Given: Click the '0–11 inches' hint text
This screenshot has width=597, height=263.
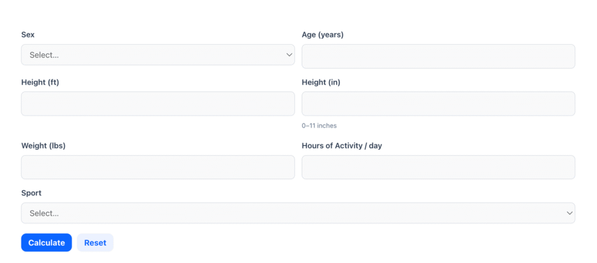Looking at the screenshot, I should tap(319, 125).
